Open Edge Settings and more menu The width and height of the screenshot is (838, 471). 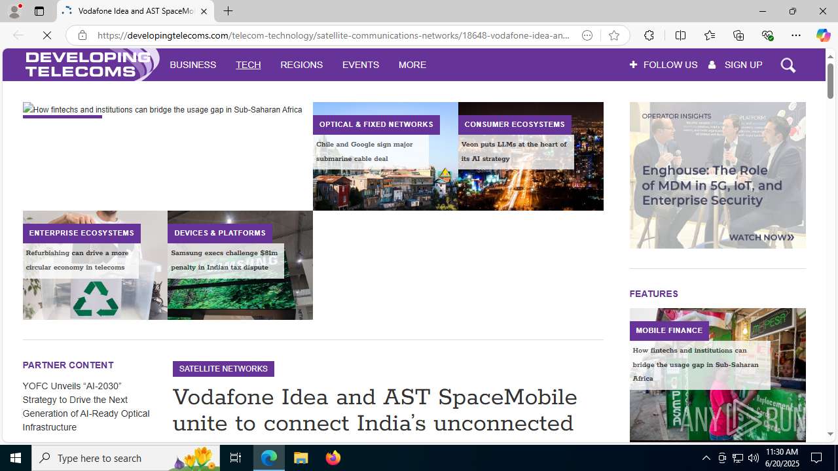coord(796,35)
